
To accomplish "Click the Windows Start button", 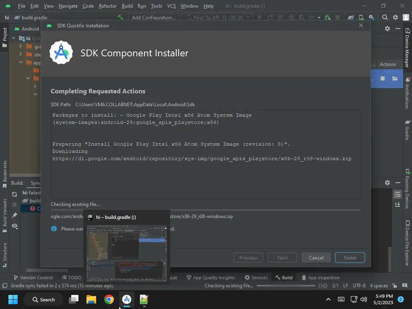I will click(13, 299).
